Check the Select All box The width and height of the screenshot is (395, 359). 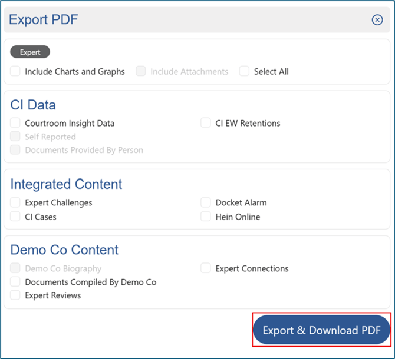244,72
